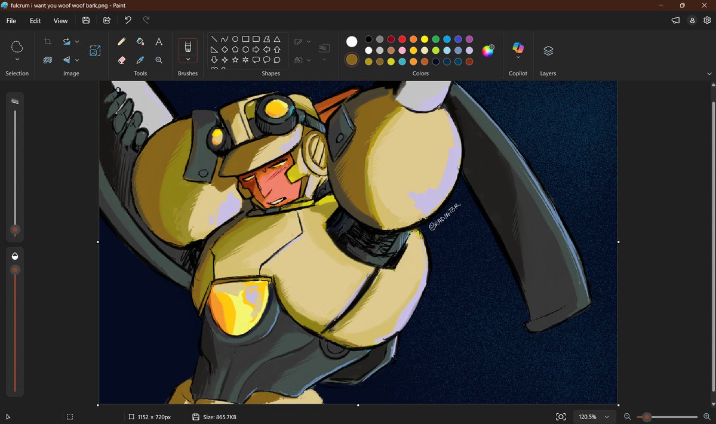Click the Share icon
716x424 pixels.
tap(107, 20)
